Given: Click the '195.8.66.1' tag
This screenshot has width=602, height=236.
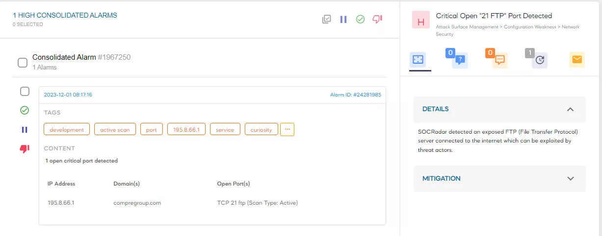Looking at the screenshot, I should [x=186, y=130].
